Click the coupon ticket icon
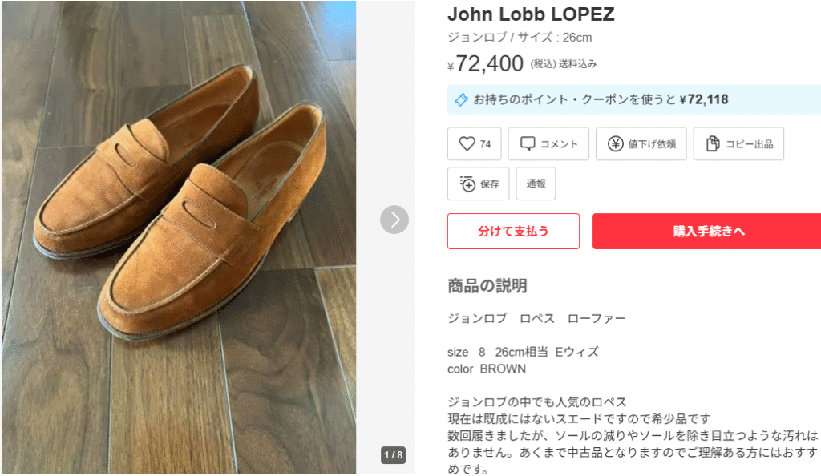Image resolution: width=821 pixels, height=476 pixels. click(x=461, y=100)
